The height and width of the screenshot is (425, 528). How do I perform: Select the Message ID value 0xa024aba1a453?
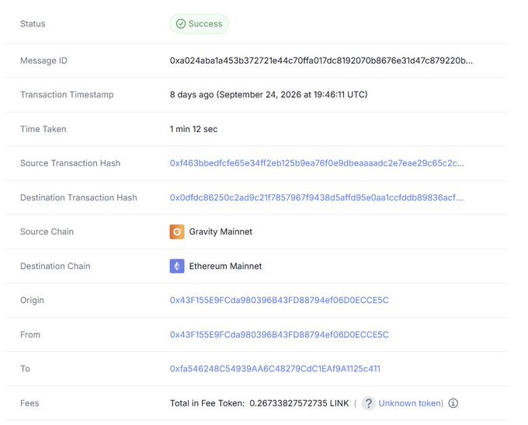(321, 61)
